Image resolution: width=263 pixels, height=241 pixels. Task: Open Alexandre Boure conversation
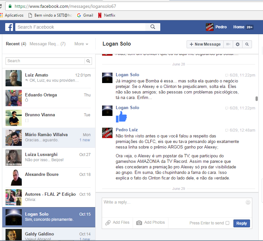coord(49,177)
